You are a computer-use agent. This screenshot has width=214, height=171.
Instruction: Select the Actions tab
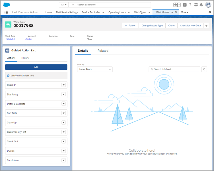pos(11,58)
